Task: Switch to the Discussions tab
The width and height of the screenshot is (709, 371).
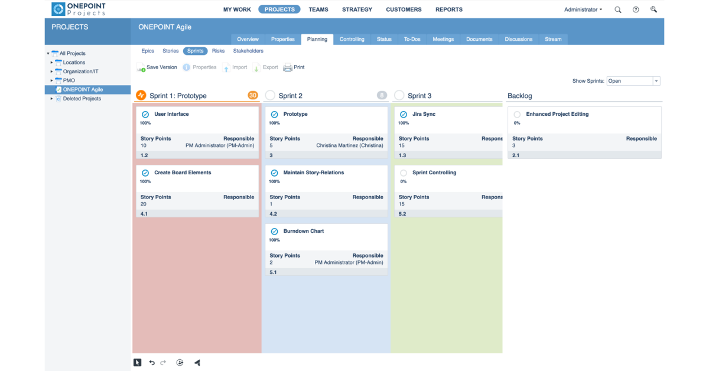Action: (519, 39)
